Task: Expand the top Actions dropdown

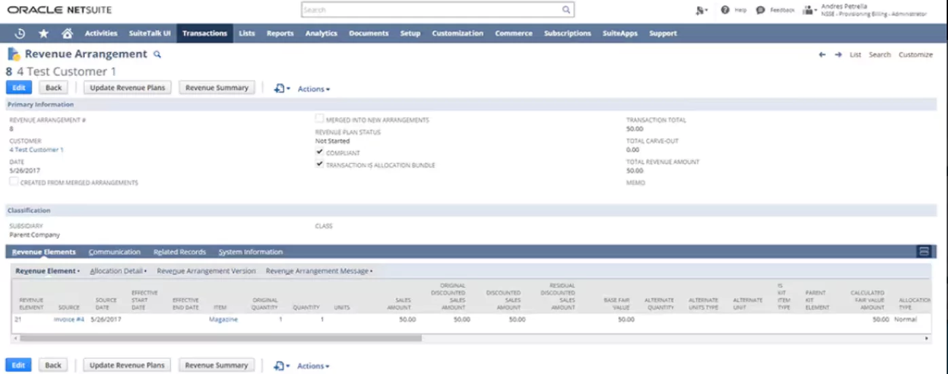Action: coord(314,89)
